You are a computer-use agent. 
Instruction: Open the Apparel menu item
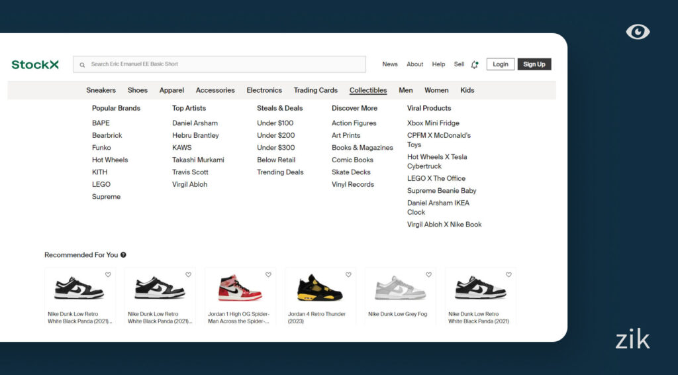click(171, 90)
